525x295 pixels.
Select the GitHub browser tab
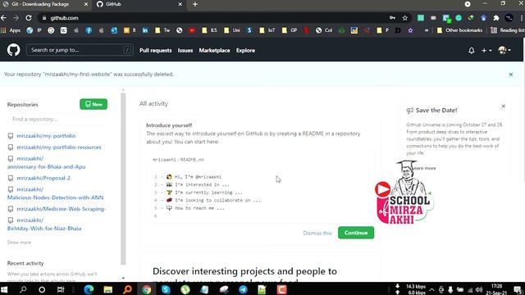[x=139, y=4]
